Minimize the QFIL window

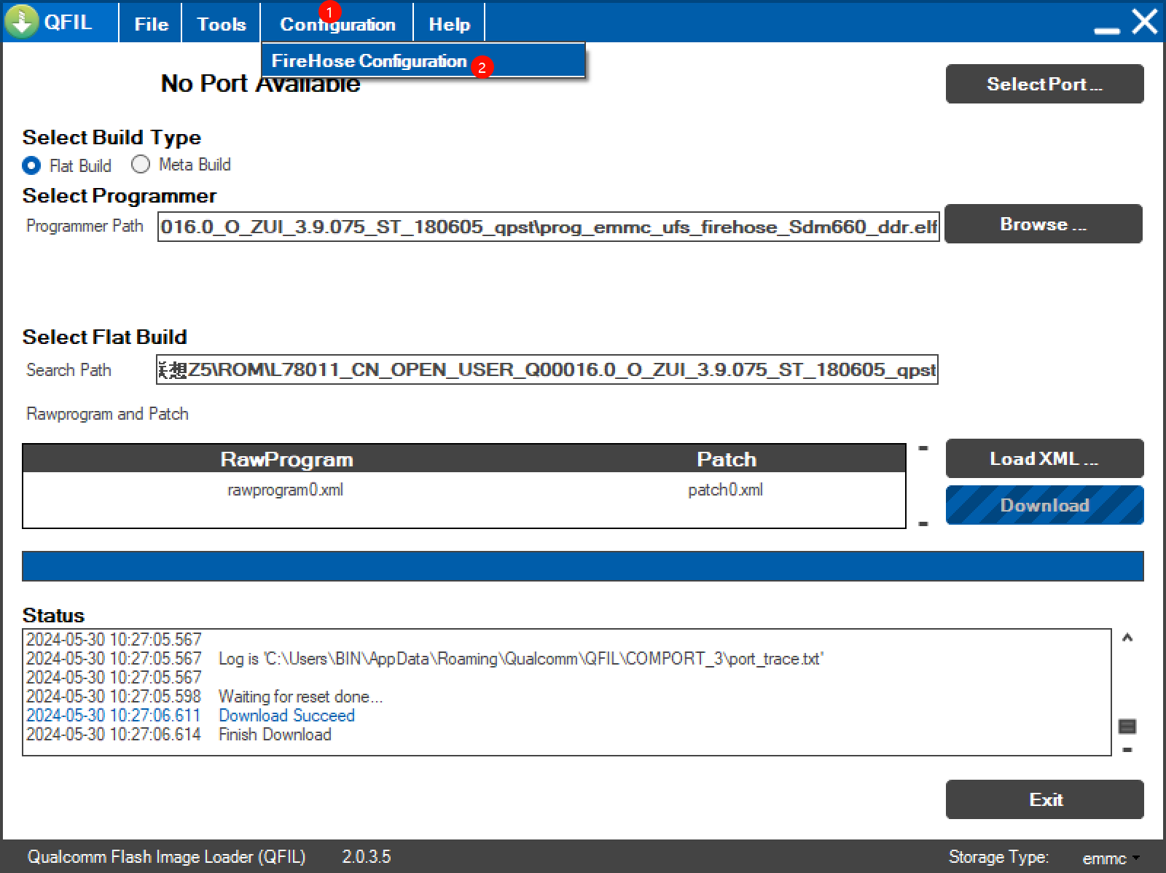pos(1106,31)
